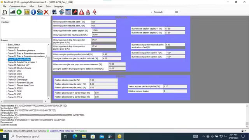
Task: Click the gear-shaped ECU tool icon
Action: pos(61,12)
